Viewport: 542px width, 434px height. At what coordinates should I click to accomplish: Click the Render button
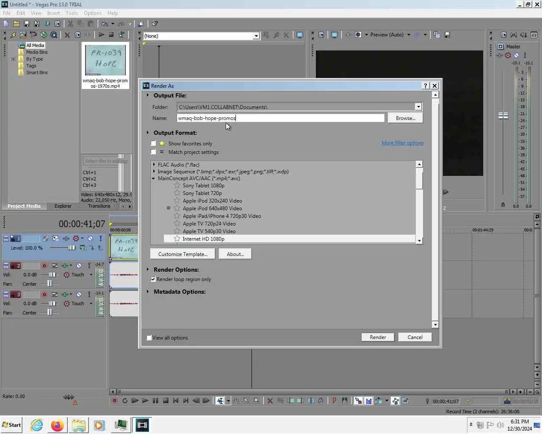pyautogui.click(x=378, y=337)
